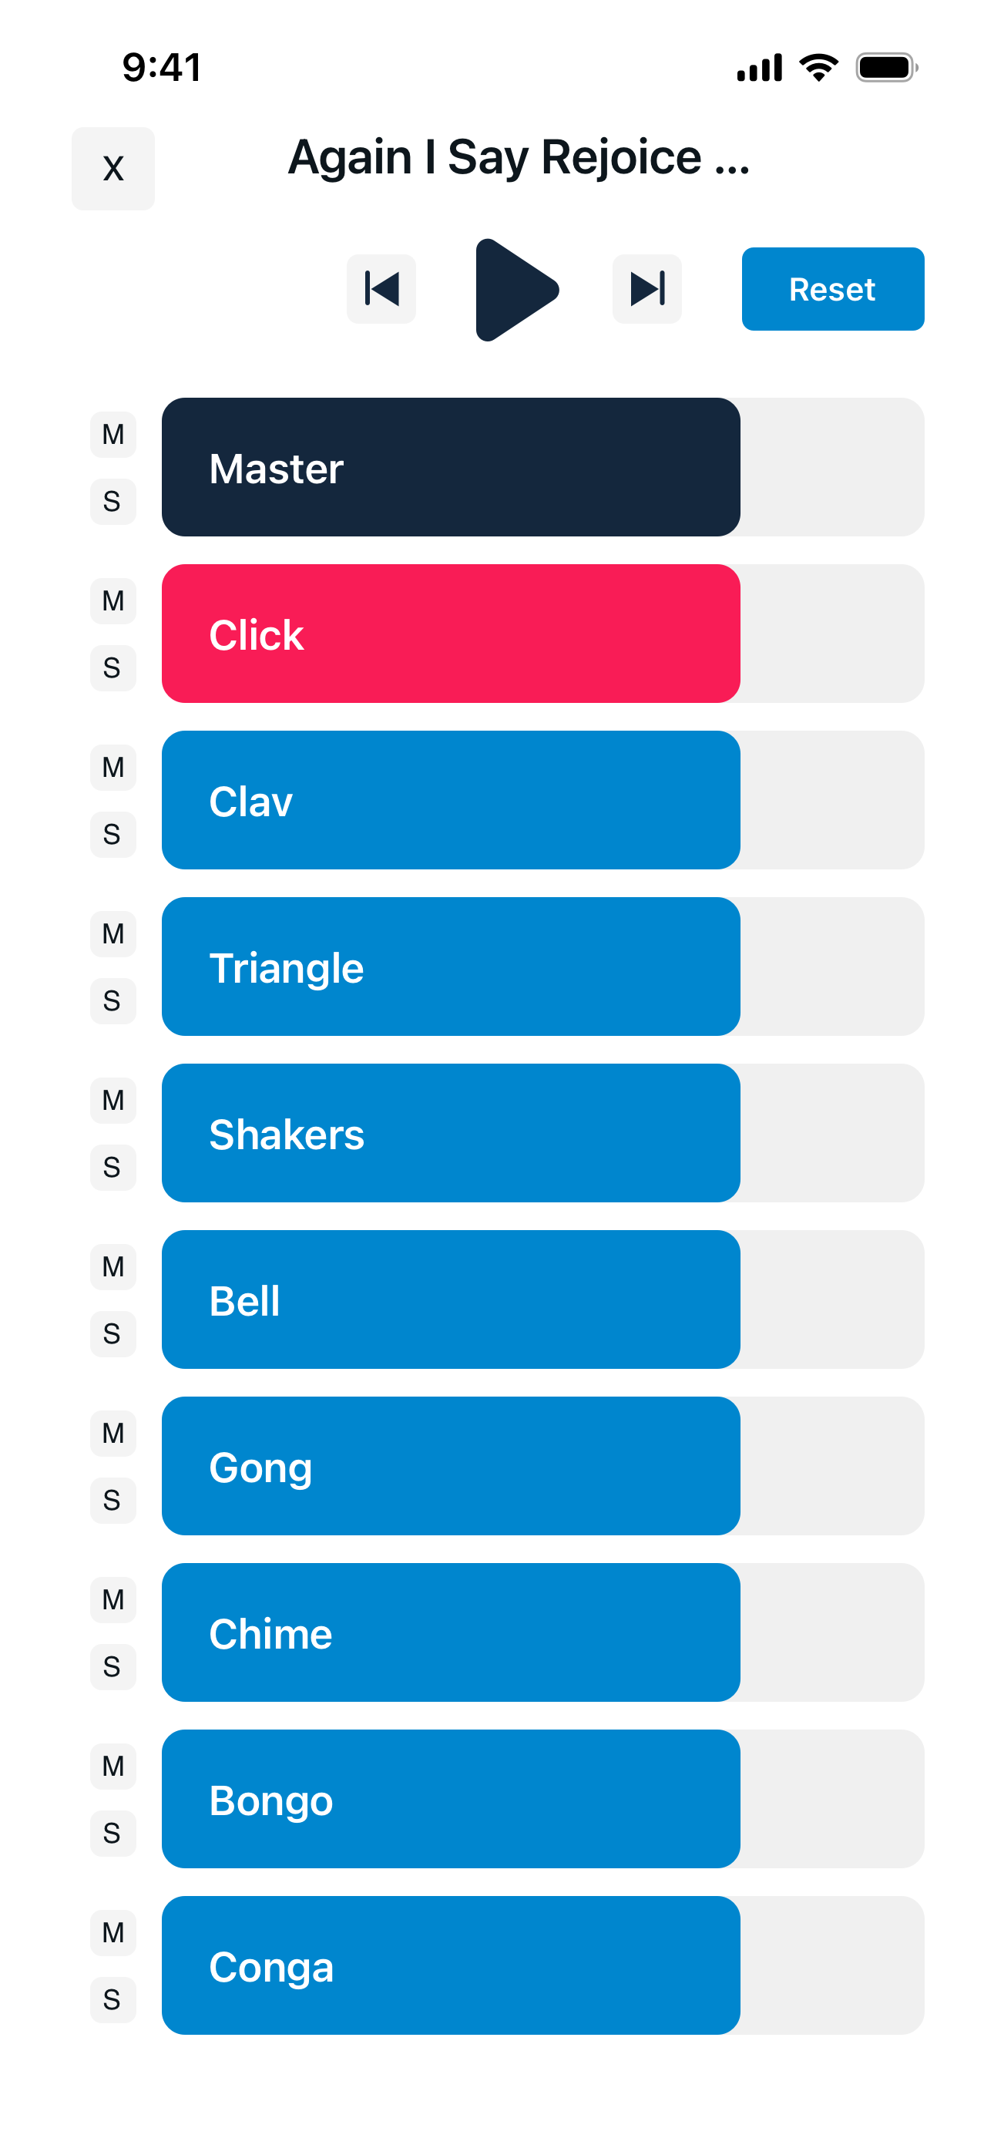Set the Click track volume slider

(x=542, y=634)
